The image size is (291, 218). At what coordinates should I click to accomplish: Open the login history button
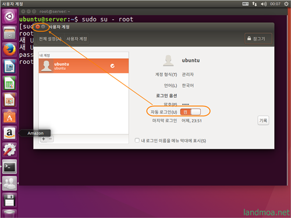[263, 120]
